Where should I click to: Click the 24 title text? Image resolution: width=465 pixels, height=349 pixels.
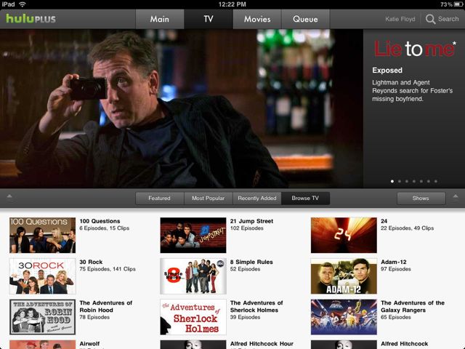coord(384,221)
